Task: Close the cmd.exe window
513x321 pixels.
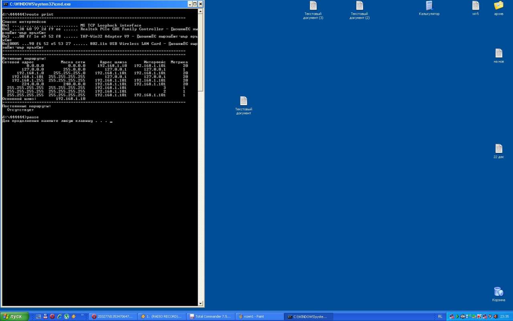Action: [201, 4]
